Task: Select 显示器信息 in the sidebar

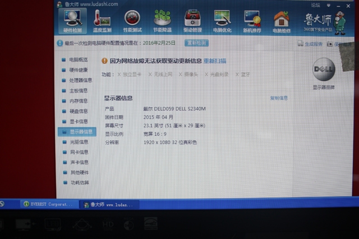Action: [x=77, y=132]
